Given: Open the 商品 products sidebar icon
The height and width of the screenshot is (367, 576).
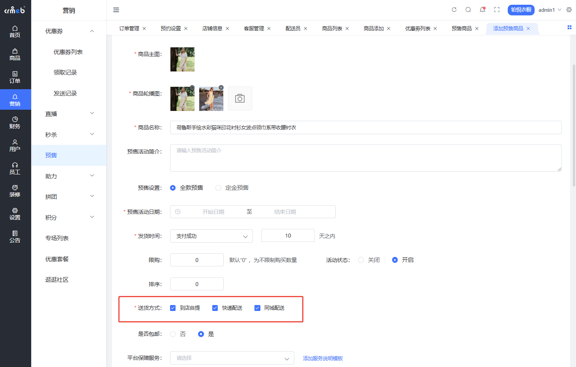Looking at the screenshot, I should tap(15, 54).
